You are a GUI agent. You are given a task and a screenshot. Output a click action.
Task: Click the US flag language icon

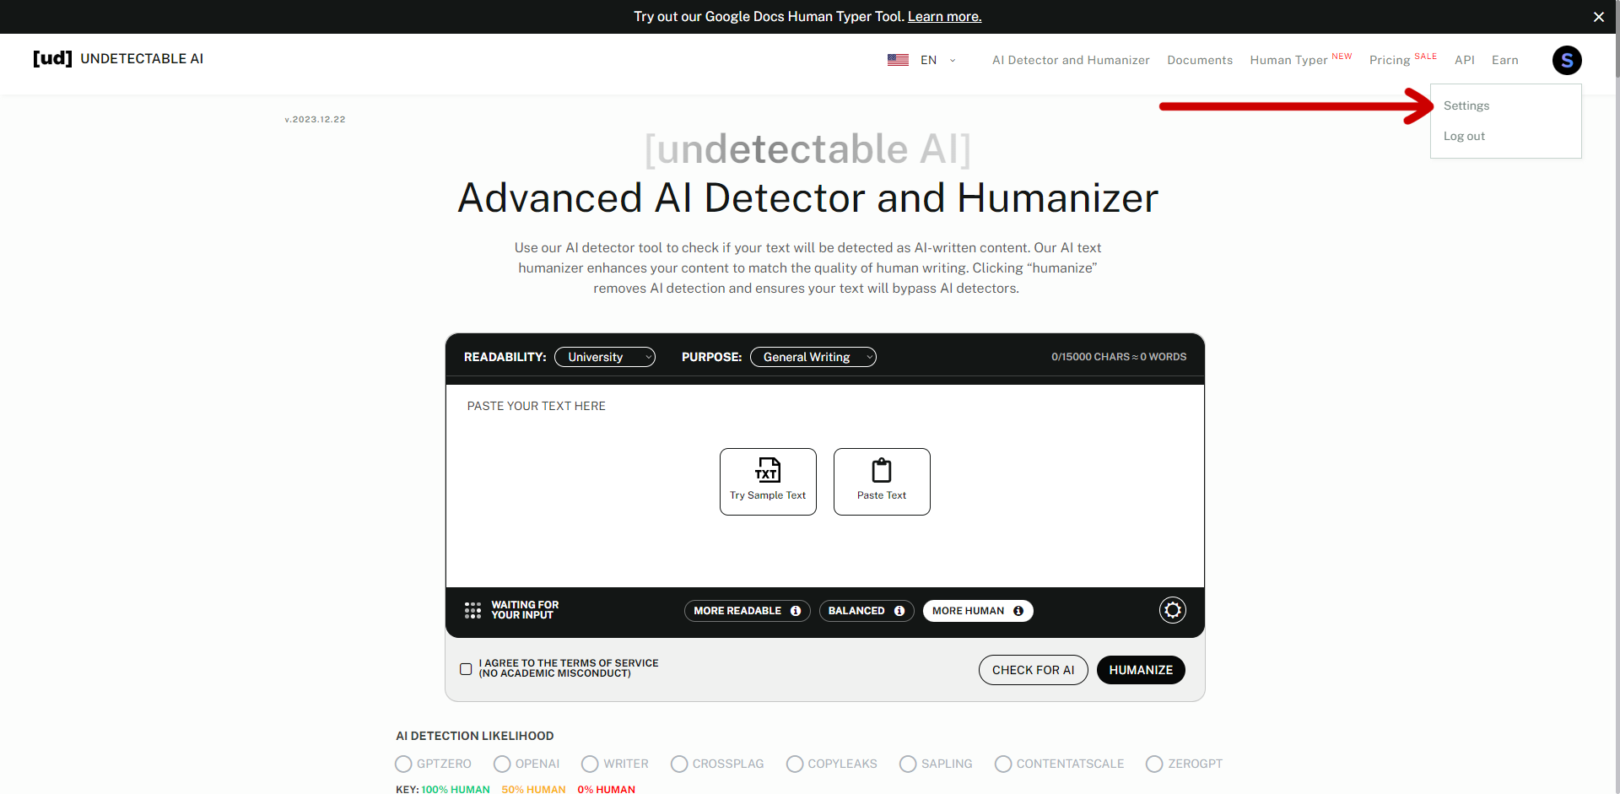tap(898, 60)
